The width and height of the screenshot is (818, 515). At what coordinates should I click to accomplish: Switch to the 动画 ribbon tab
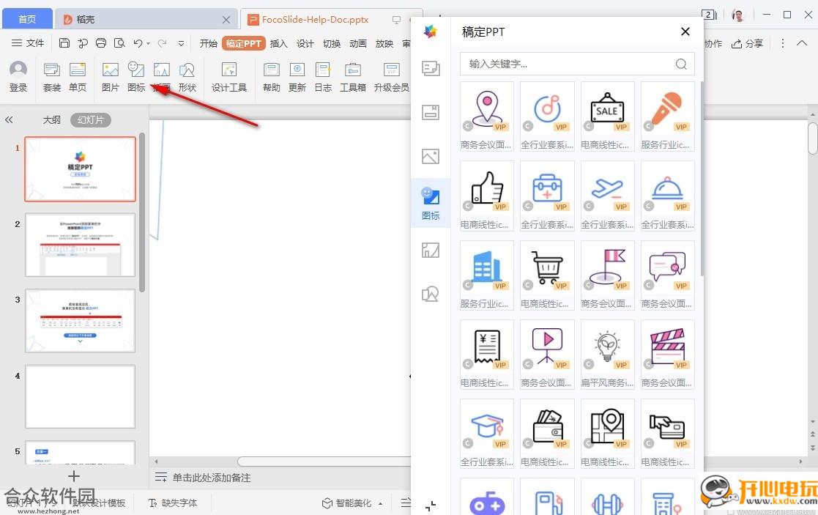[358, 43]
